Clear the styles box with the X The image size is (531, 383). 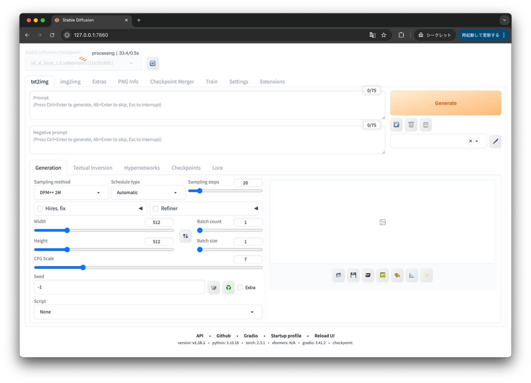pos(470,141)
